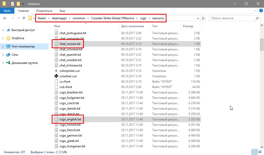Click the Forward navigation arrow
Screen dimensions: 264x155
point(12,18)
